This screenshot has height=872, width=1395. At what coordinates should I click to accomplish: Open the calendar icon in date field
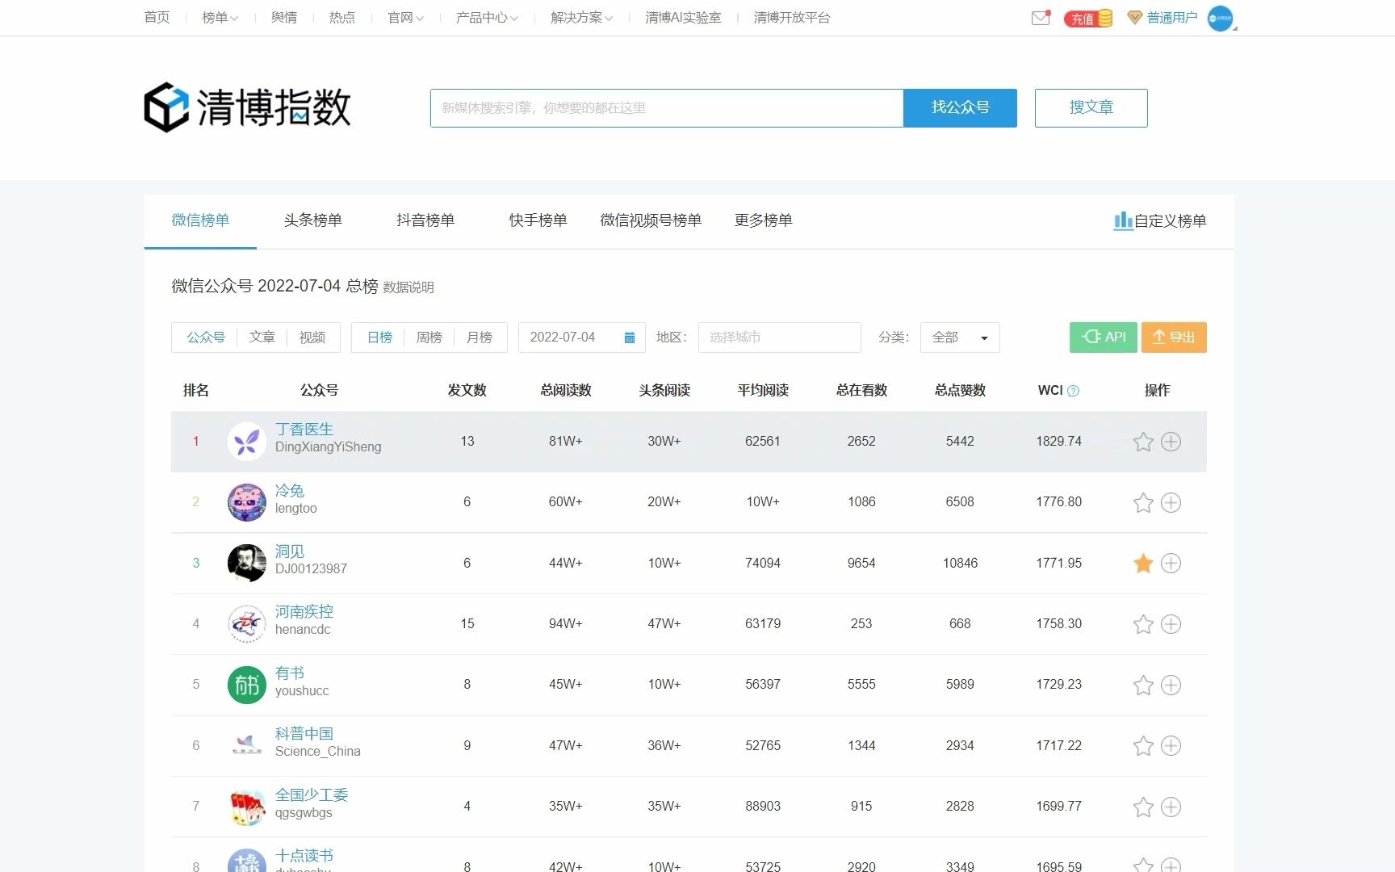(630, 337)
